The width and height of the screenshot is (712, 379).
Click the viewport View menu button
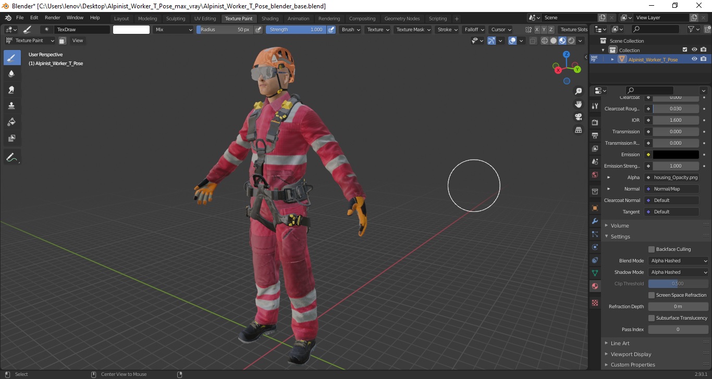point(77,41)
